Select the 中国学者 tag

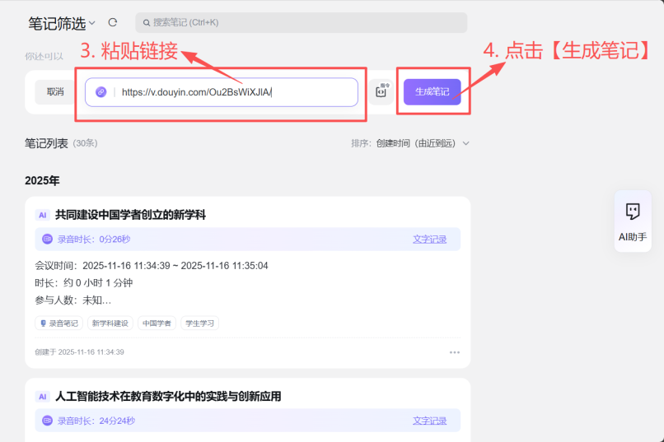[x=157, y=323]
